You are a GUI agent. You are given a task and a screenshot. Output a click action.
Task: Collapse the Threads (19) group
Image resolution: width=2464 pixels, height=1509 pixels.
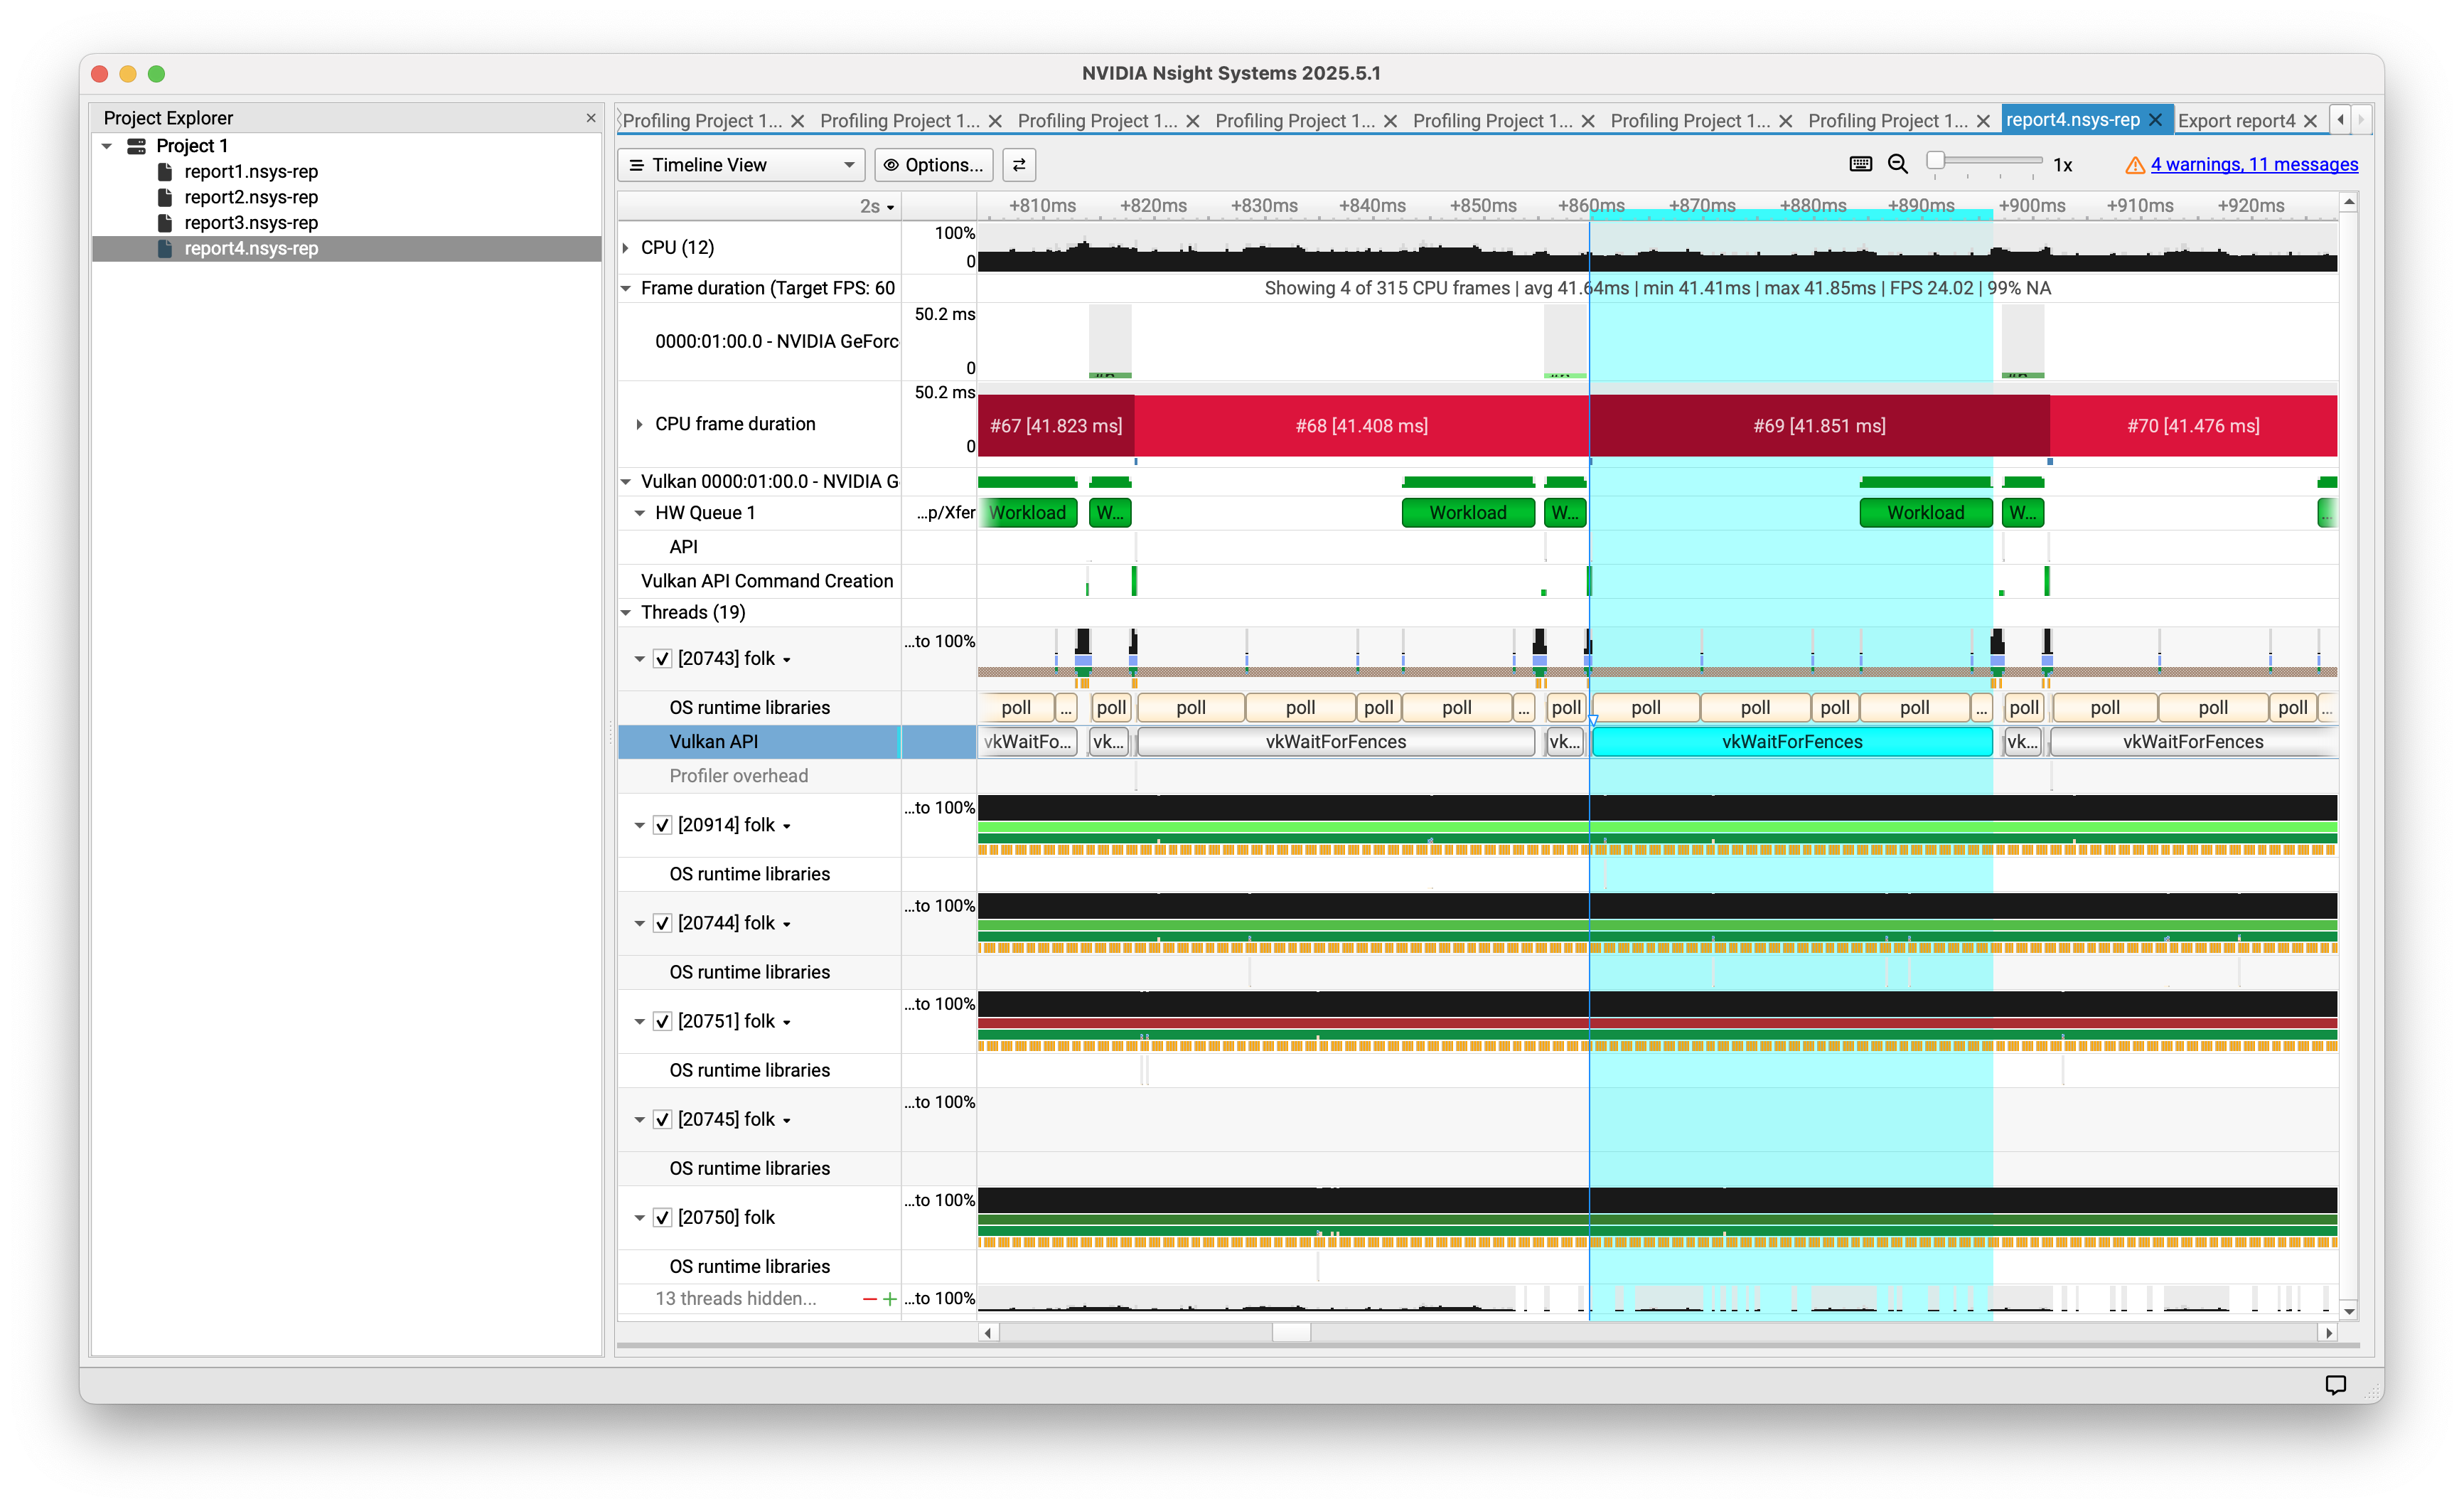click(x=626, y=612)
